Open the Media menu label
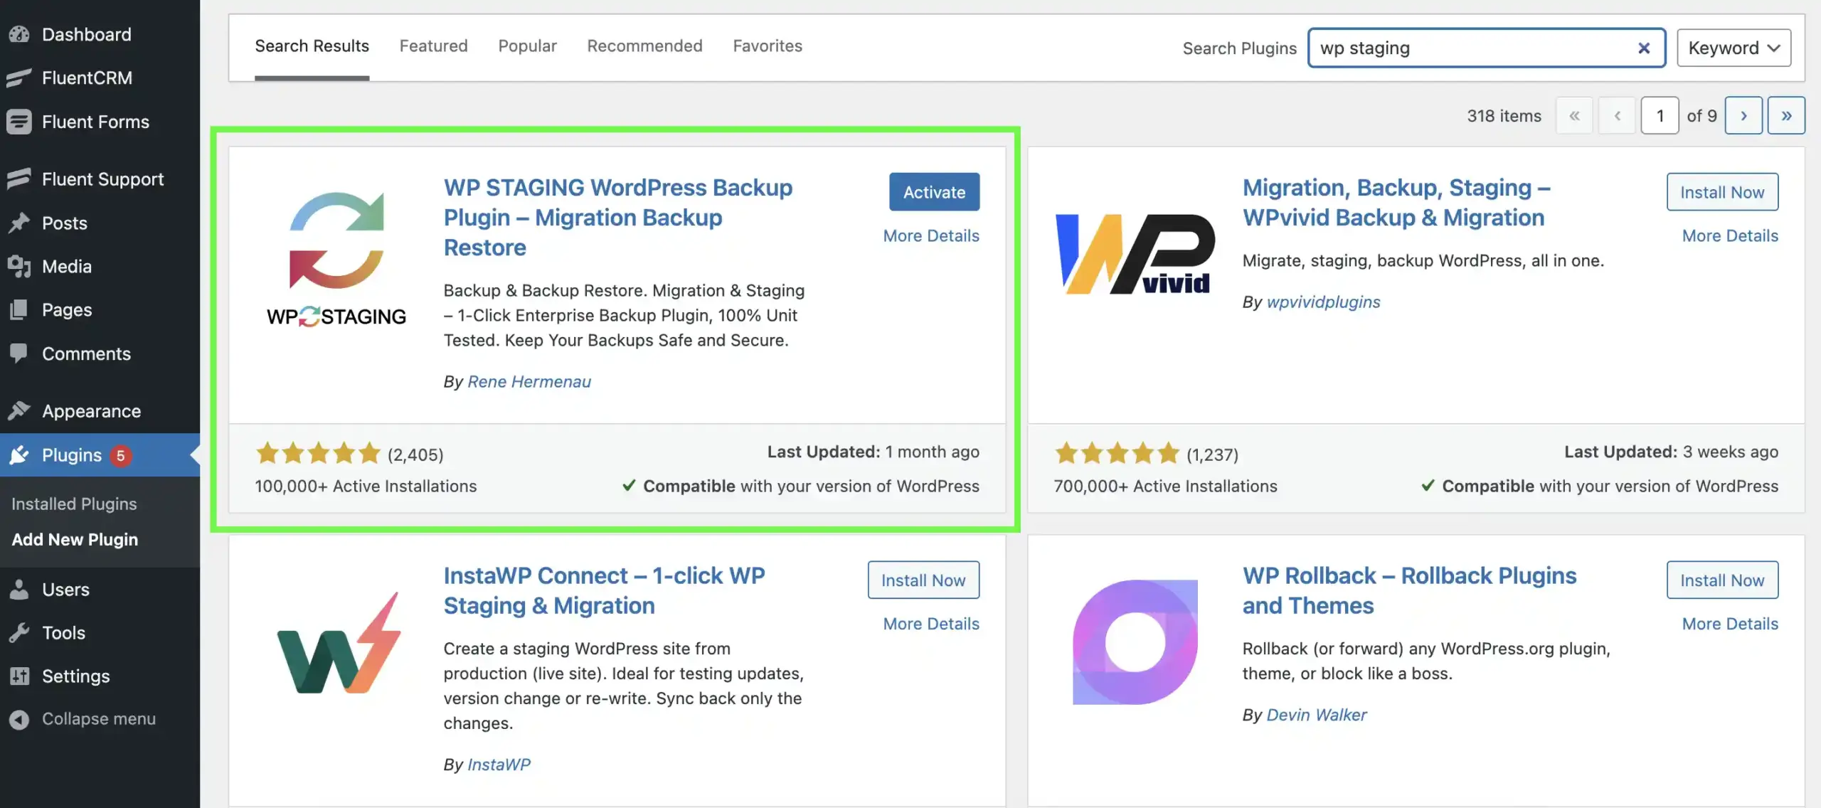The image size is (1821, 808). pos(67,267)
